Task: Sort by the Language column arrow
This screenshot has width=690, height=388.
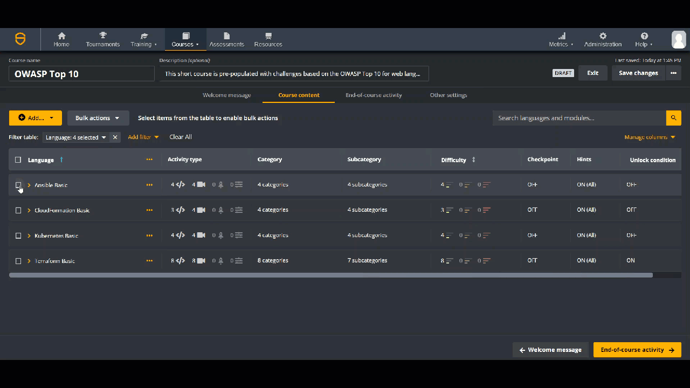Action: point(61,160)
